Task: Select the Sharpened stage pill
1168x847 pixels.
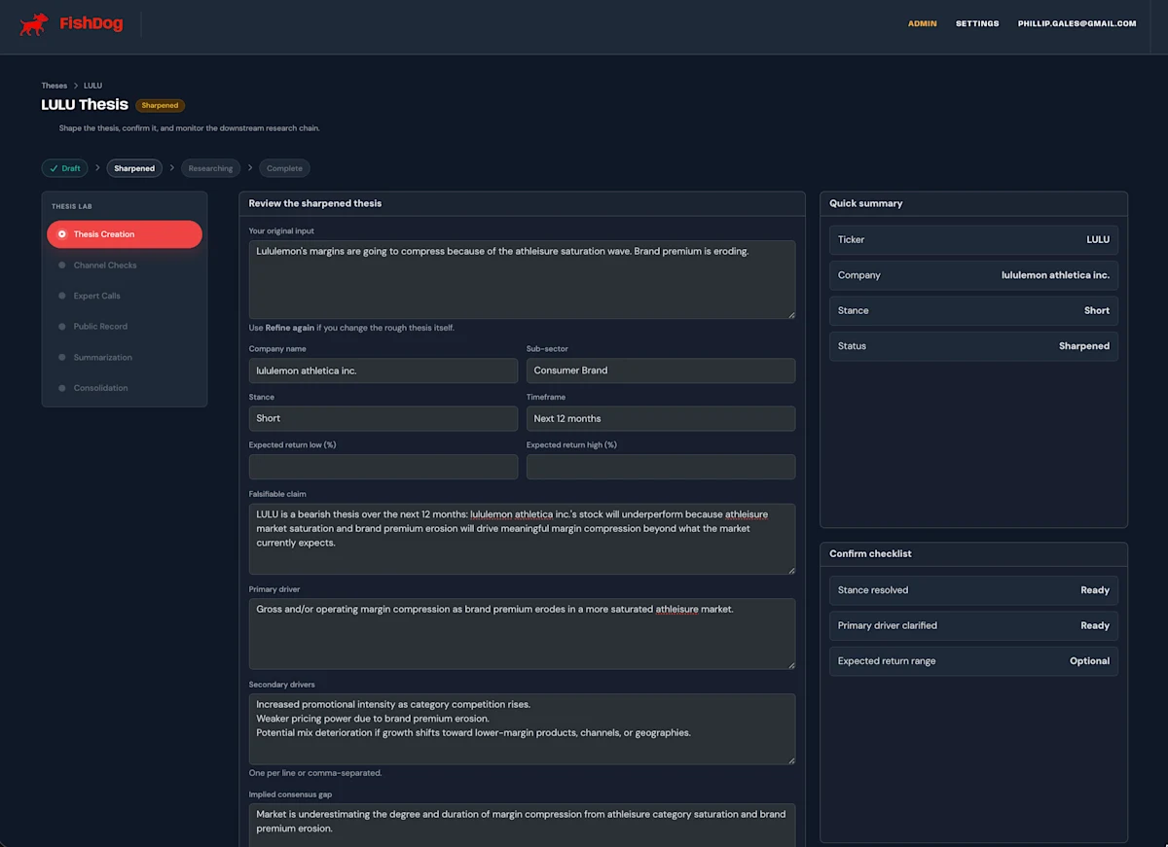Action: click(x=134, y=168)
